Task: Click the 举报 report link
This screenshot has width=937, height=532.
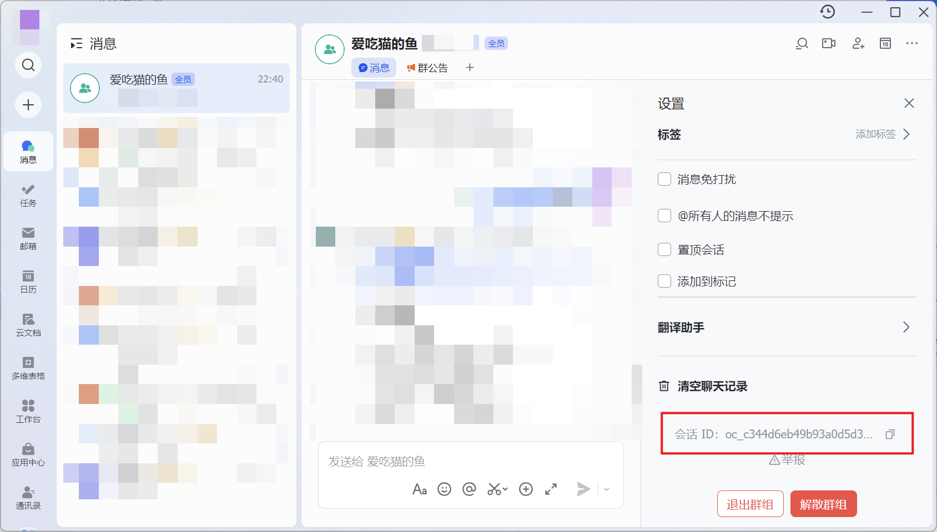Action: tap(787, 459)
